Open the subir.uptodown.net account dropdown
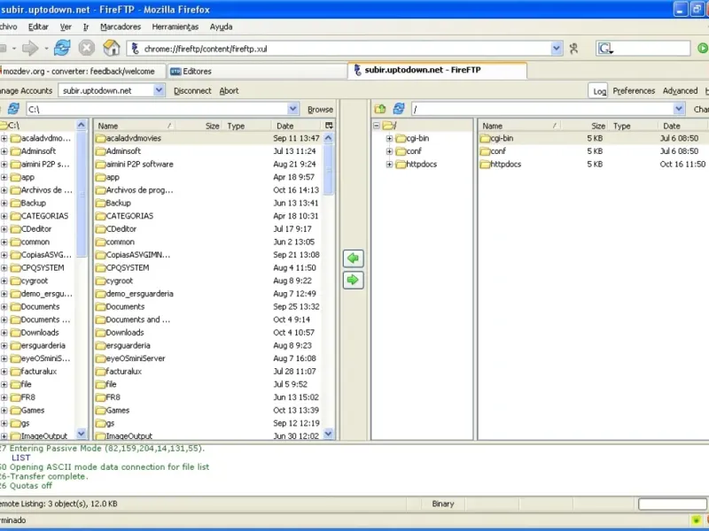Viewport: 709px width, 531px height. pyautogui.click(x=159, y=90)
